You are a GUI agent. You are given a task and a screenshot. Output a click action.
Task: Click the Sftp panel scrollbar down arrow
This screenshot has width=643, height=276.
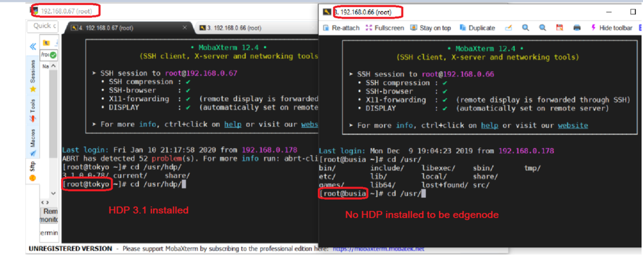(x=53, y=193)
